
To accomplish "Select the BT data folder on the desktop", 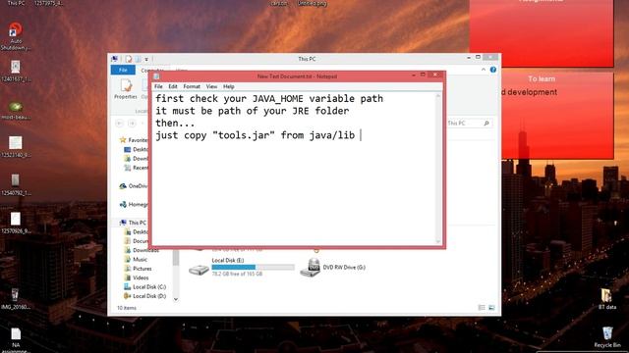I will 607,299.
